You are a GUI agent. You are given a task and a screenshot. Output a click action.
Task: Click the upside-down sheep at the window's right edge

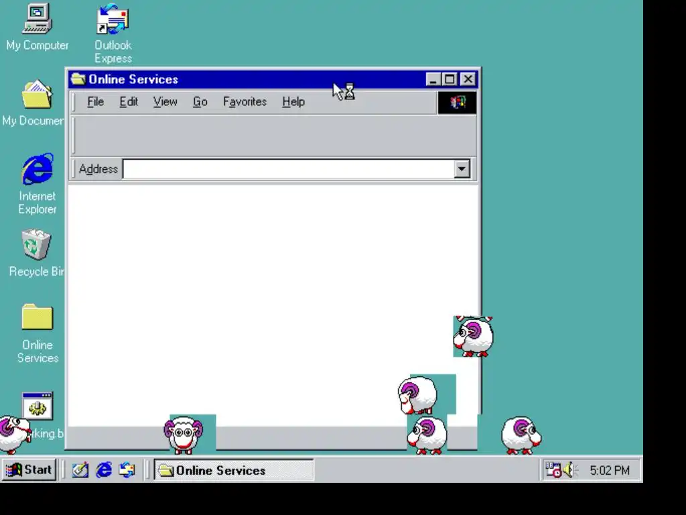coord(474,337)
